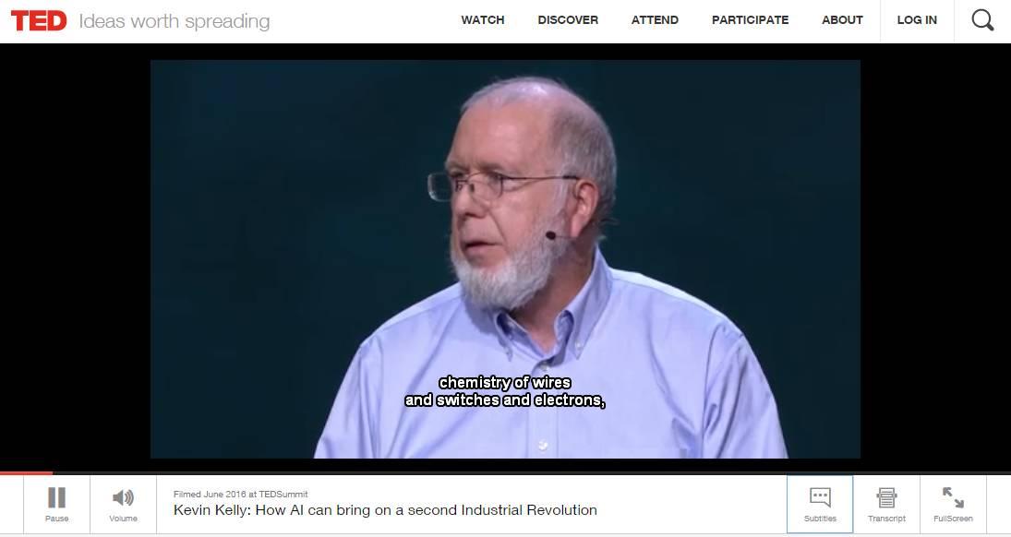The height and width of the screenshot is (537, 1011).
Task: Click the unplayed portion of the timeline
Action: tap(532, 473)
